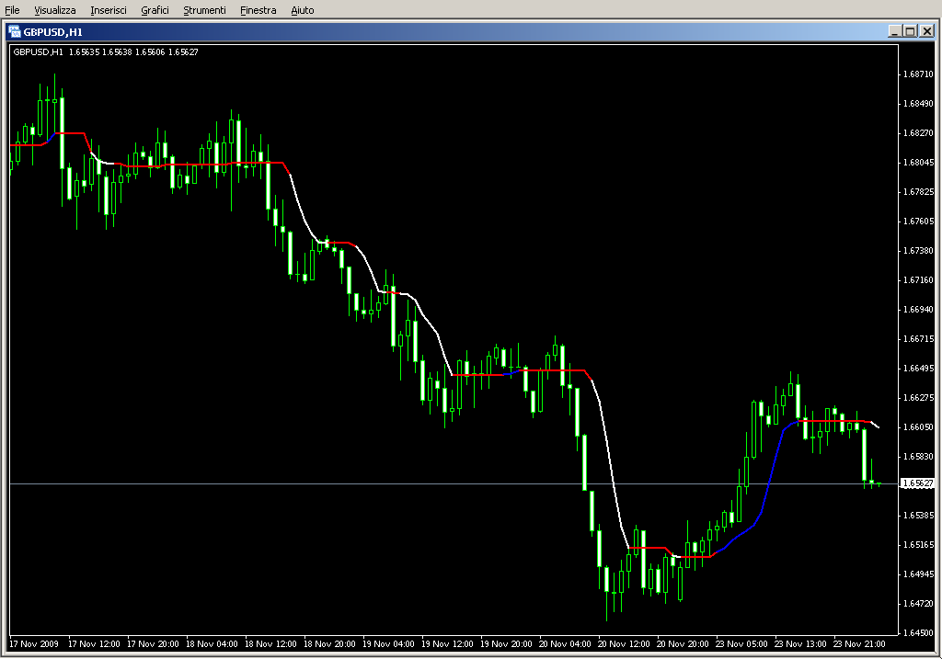
Task: Click the 1.65385 price scale label
Action: (x=919, y=516)
